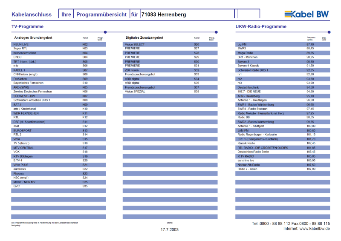Click the TV-Programme section heading
Viewport: 341px width, 241px height.
point(27,26)
